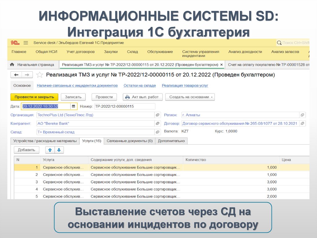Viewport: 317px width, 238px height.
Task: Open the hamburger main menu icon
Action: coord(26,43)
